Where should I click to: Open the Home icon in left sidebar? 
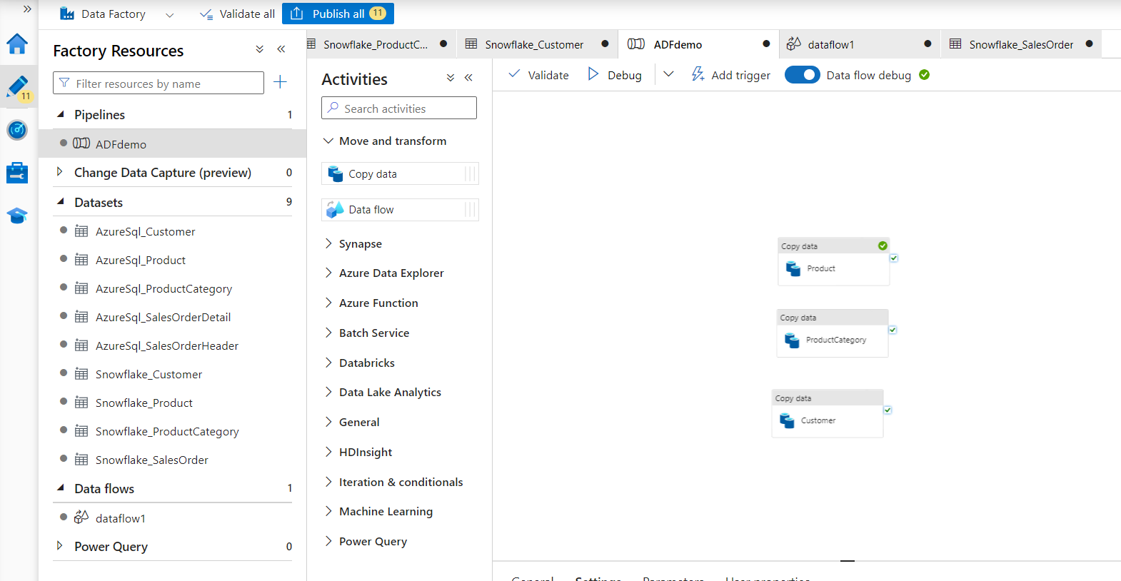17,44
